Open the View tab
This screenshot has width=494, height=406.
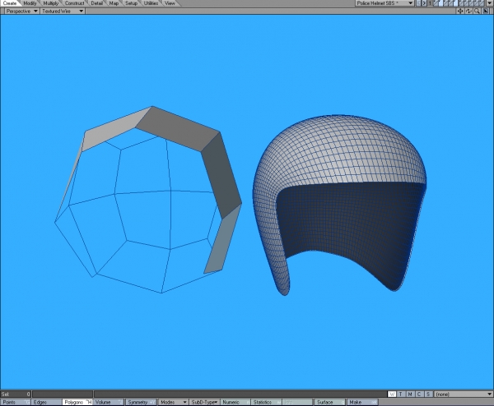(170, 3)
